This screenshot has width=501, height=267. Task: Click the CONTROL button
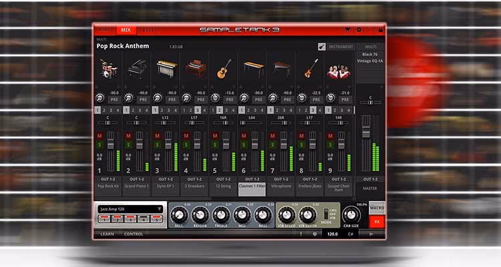[x=134, y=234]
